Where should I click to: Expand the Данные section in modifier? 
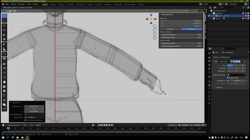[x=220, y=87]
